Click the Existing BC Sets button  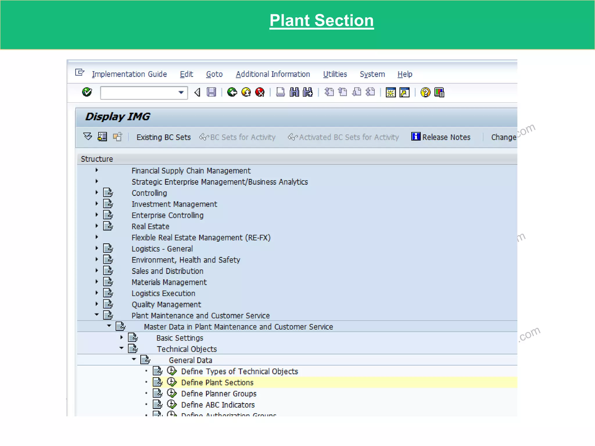[x=164, y=137]
